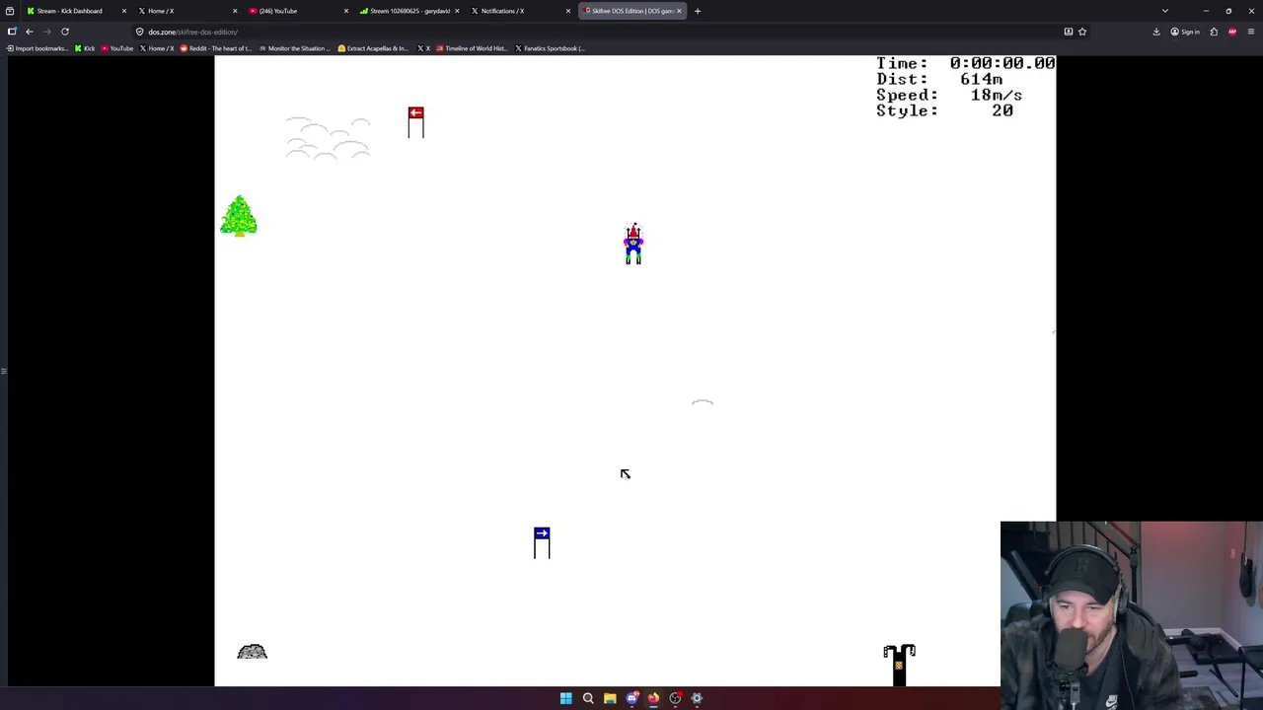
Task: Click the Style: 20 readout
Action: tap(944, 110)
